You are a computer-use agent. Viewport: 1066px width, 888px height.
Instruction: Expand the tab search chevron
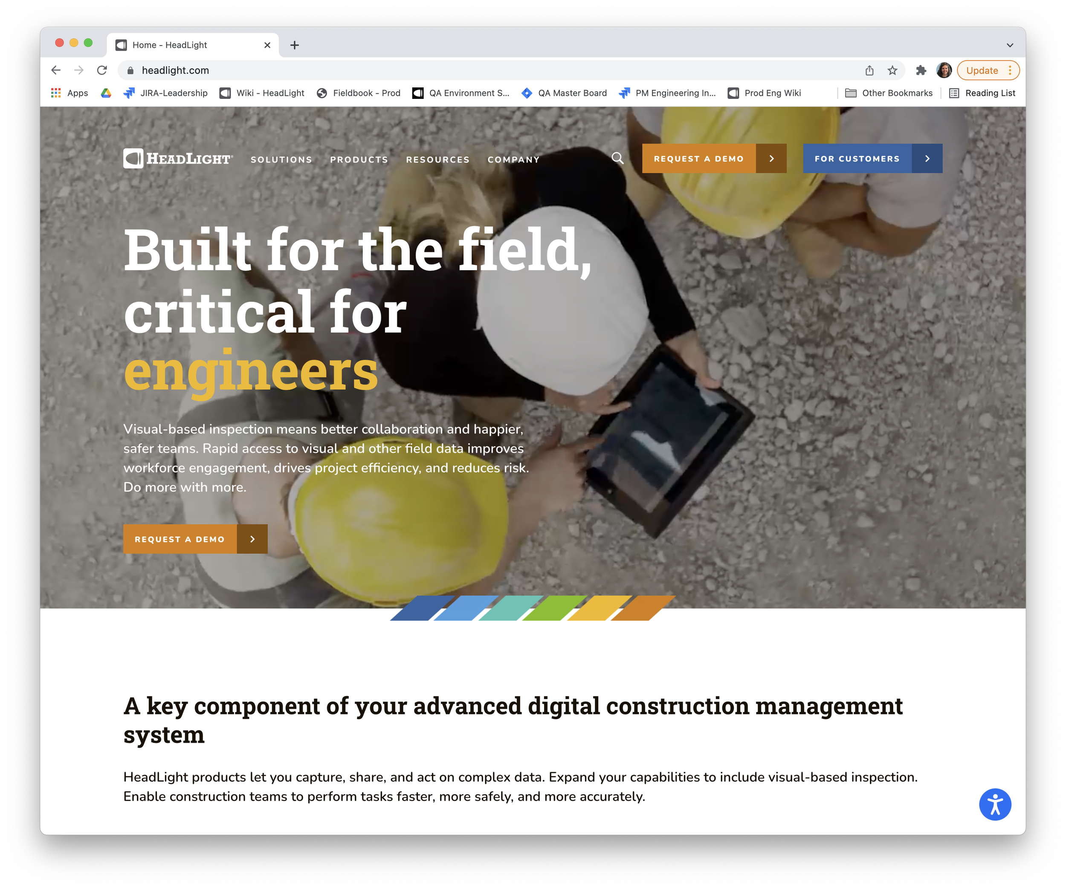[1010, 45]
